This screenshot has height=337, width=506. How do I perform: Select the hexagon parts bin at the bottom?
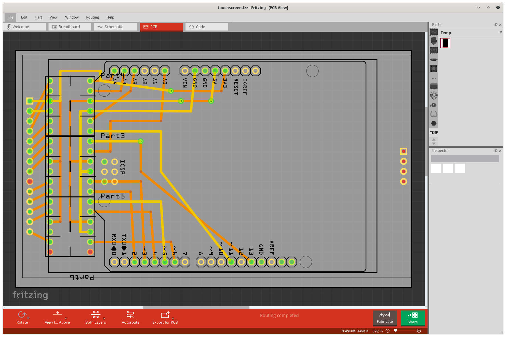pos(434,124)
